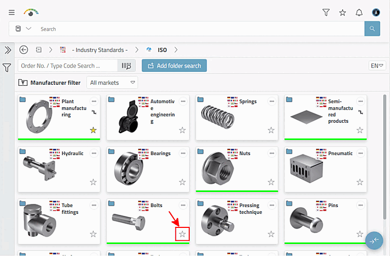The height and width of the screenshot is (256, 390).
Task: Favorite the Automotive engineering folder
Action: [183, 130]
